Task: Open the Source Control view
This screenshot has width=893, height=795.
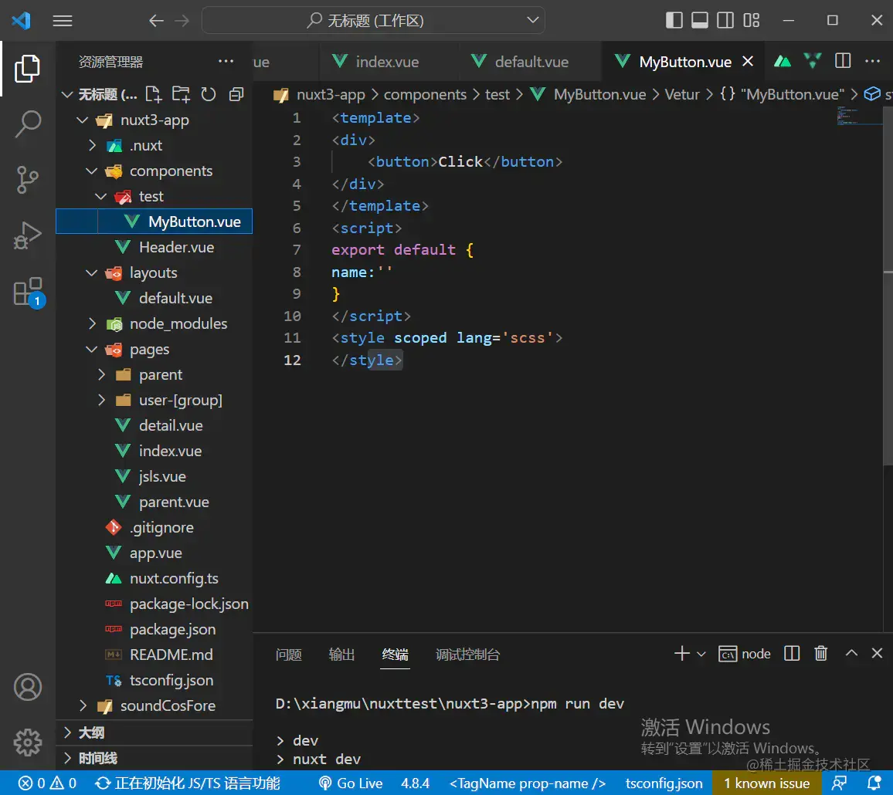Action: (28, 179)
